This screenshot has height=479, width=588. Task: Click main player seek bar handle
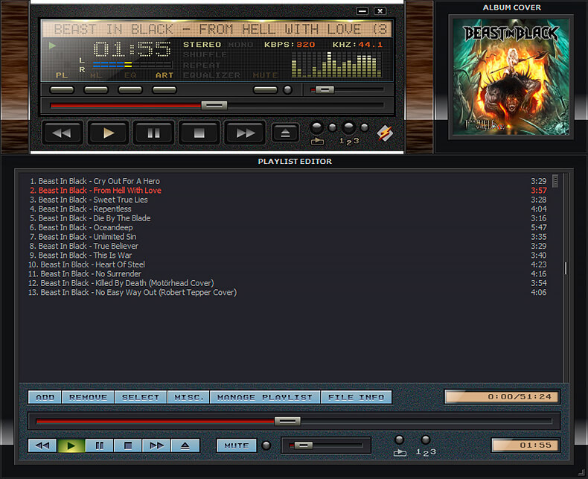click(x=214, y=106)
